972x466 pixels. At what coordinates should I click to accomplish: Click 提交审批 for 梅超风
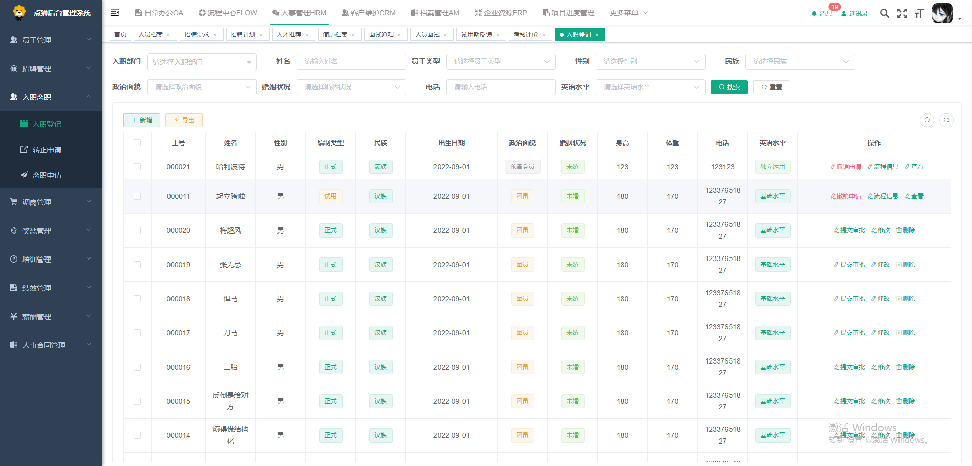click(x=849, y=230)
